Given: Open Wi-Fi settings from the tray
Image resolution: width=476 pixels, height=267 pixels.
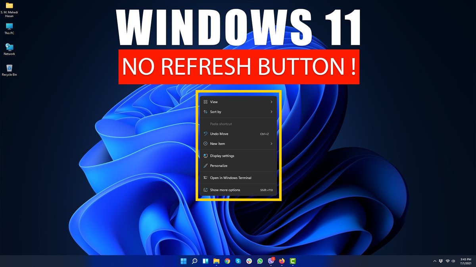Looking at the screenshot, I should [x=447, y=261].
